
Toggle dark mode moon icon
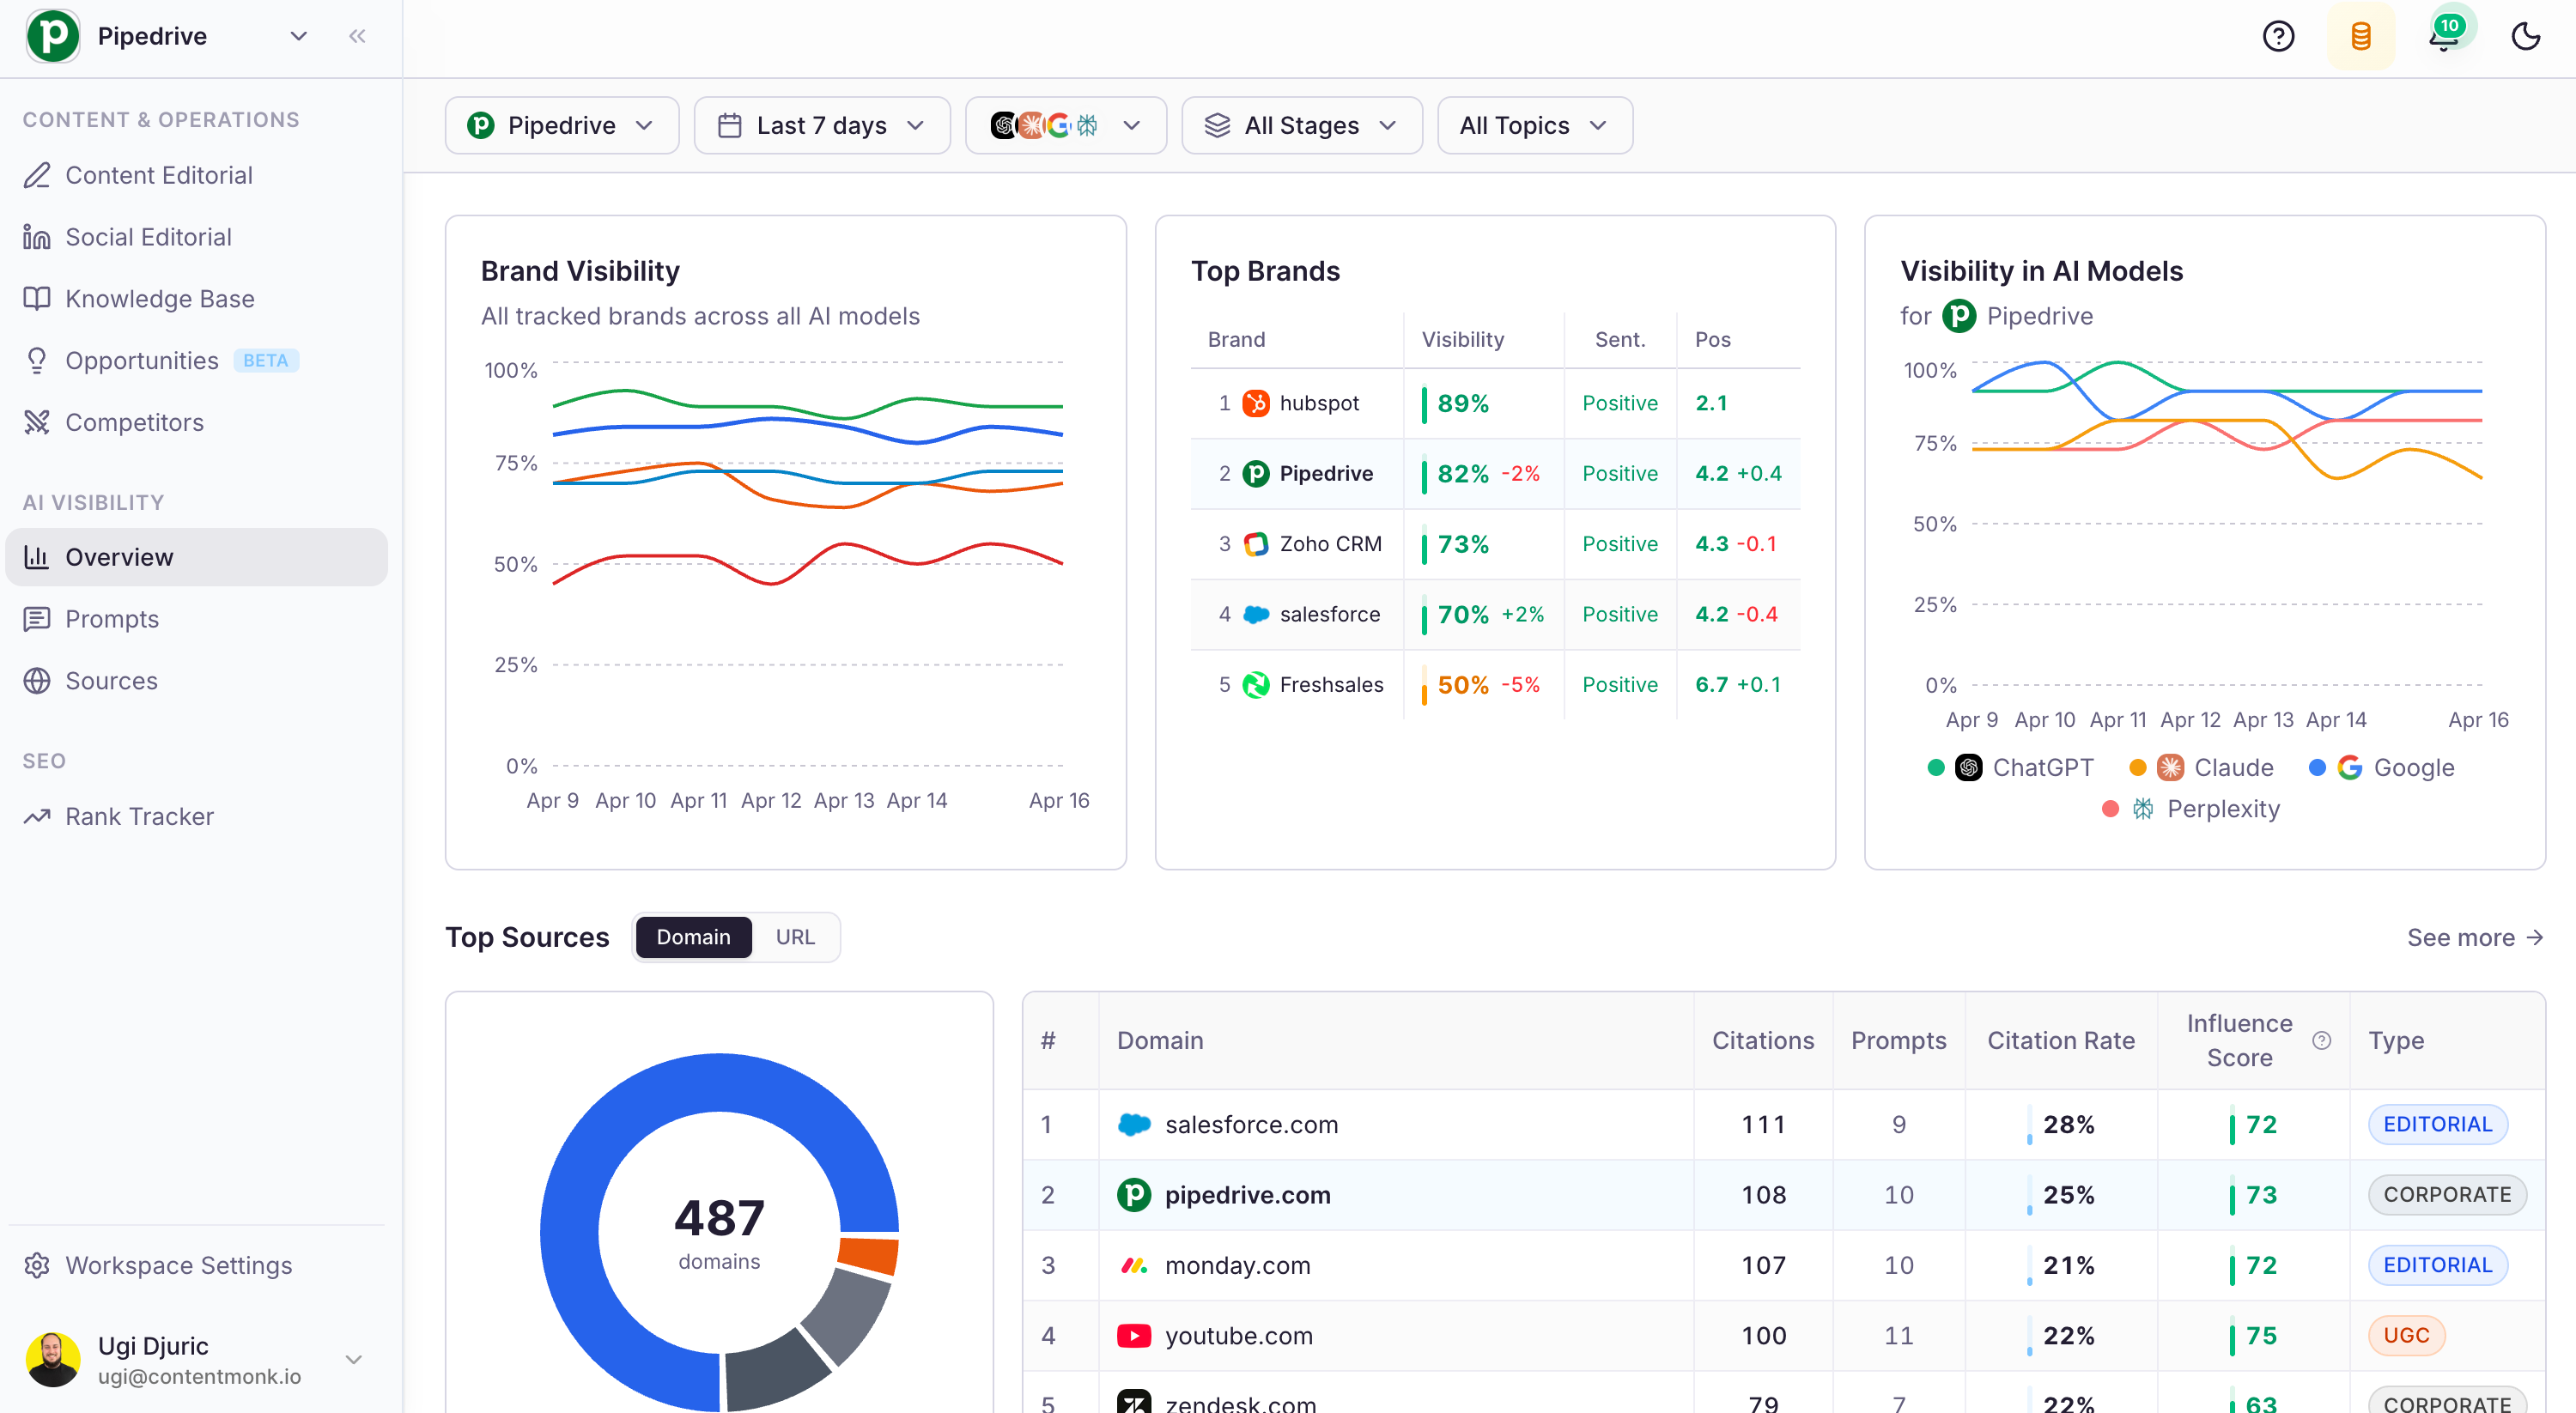[x=2525, y=37]
